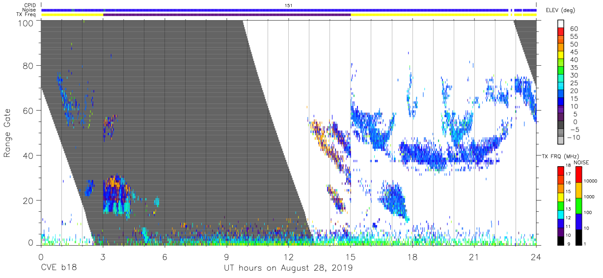
Task: Click the "55" label on ELEV colorbar
Action: (x=575, y=36)
